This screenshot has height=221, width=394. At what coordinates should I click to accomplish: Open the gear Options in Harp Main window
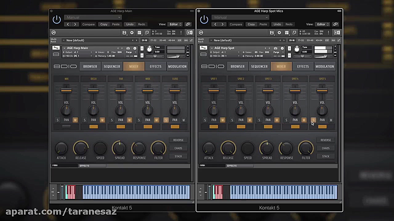tap(132, 33)
